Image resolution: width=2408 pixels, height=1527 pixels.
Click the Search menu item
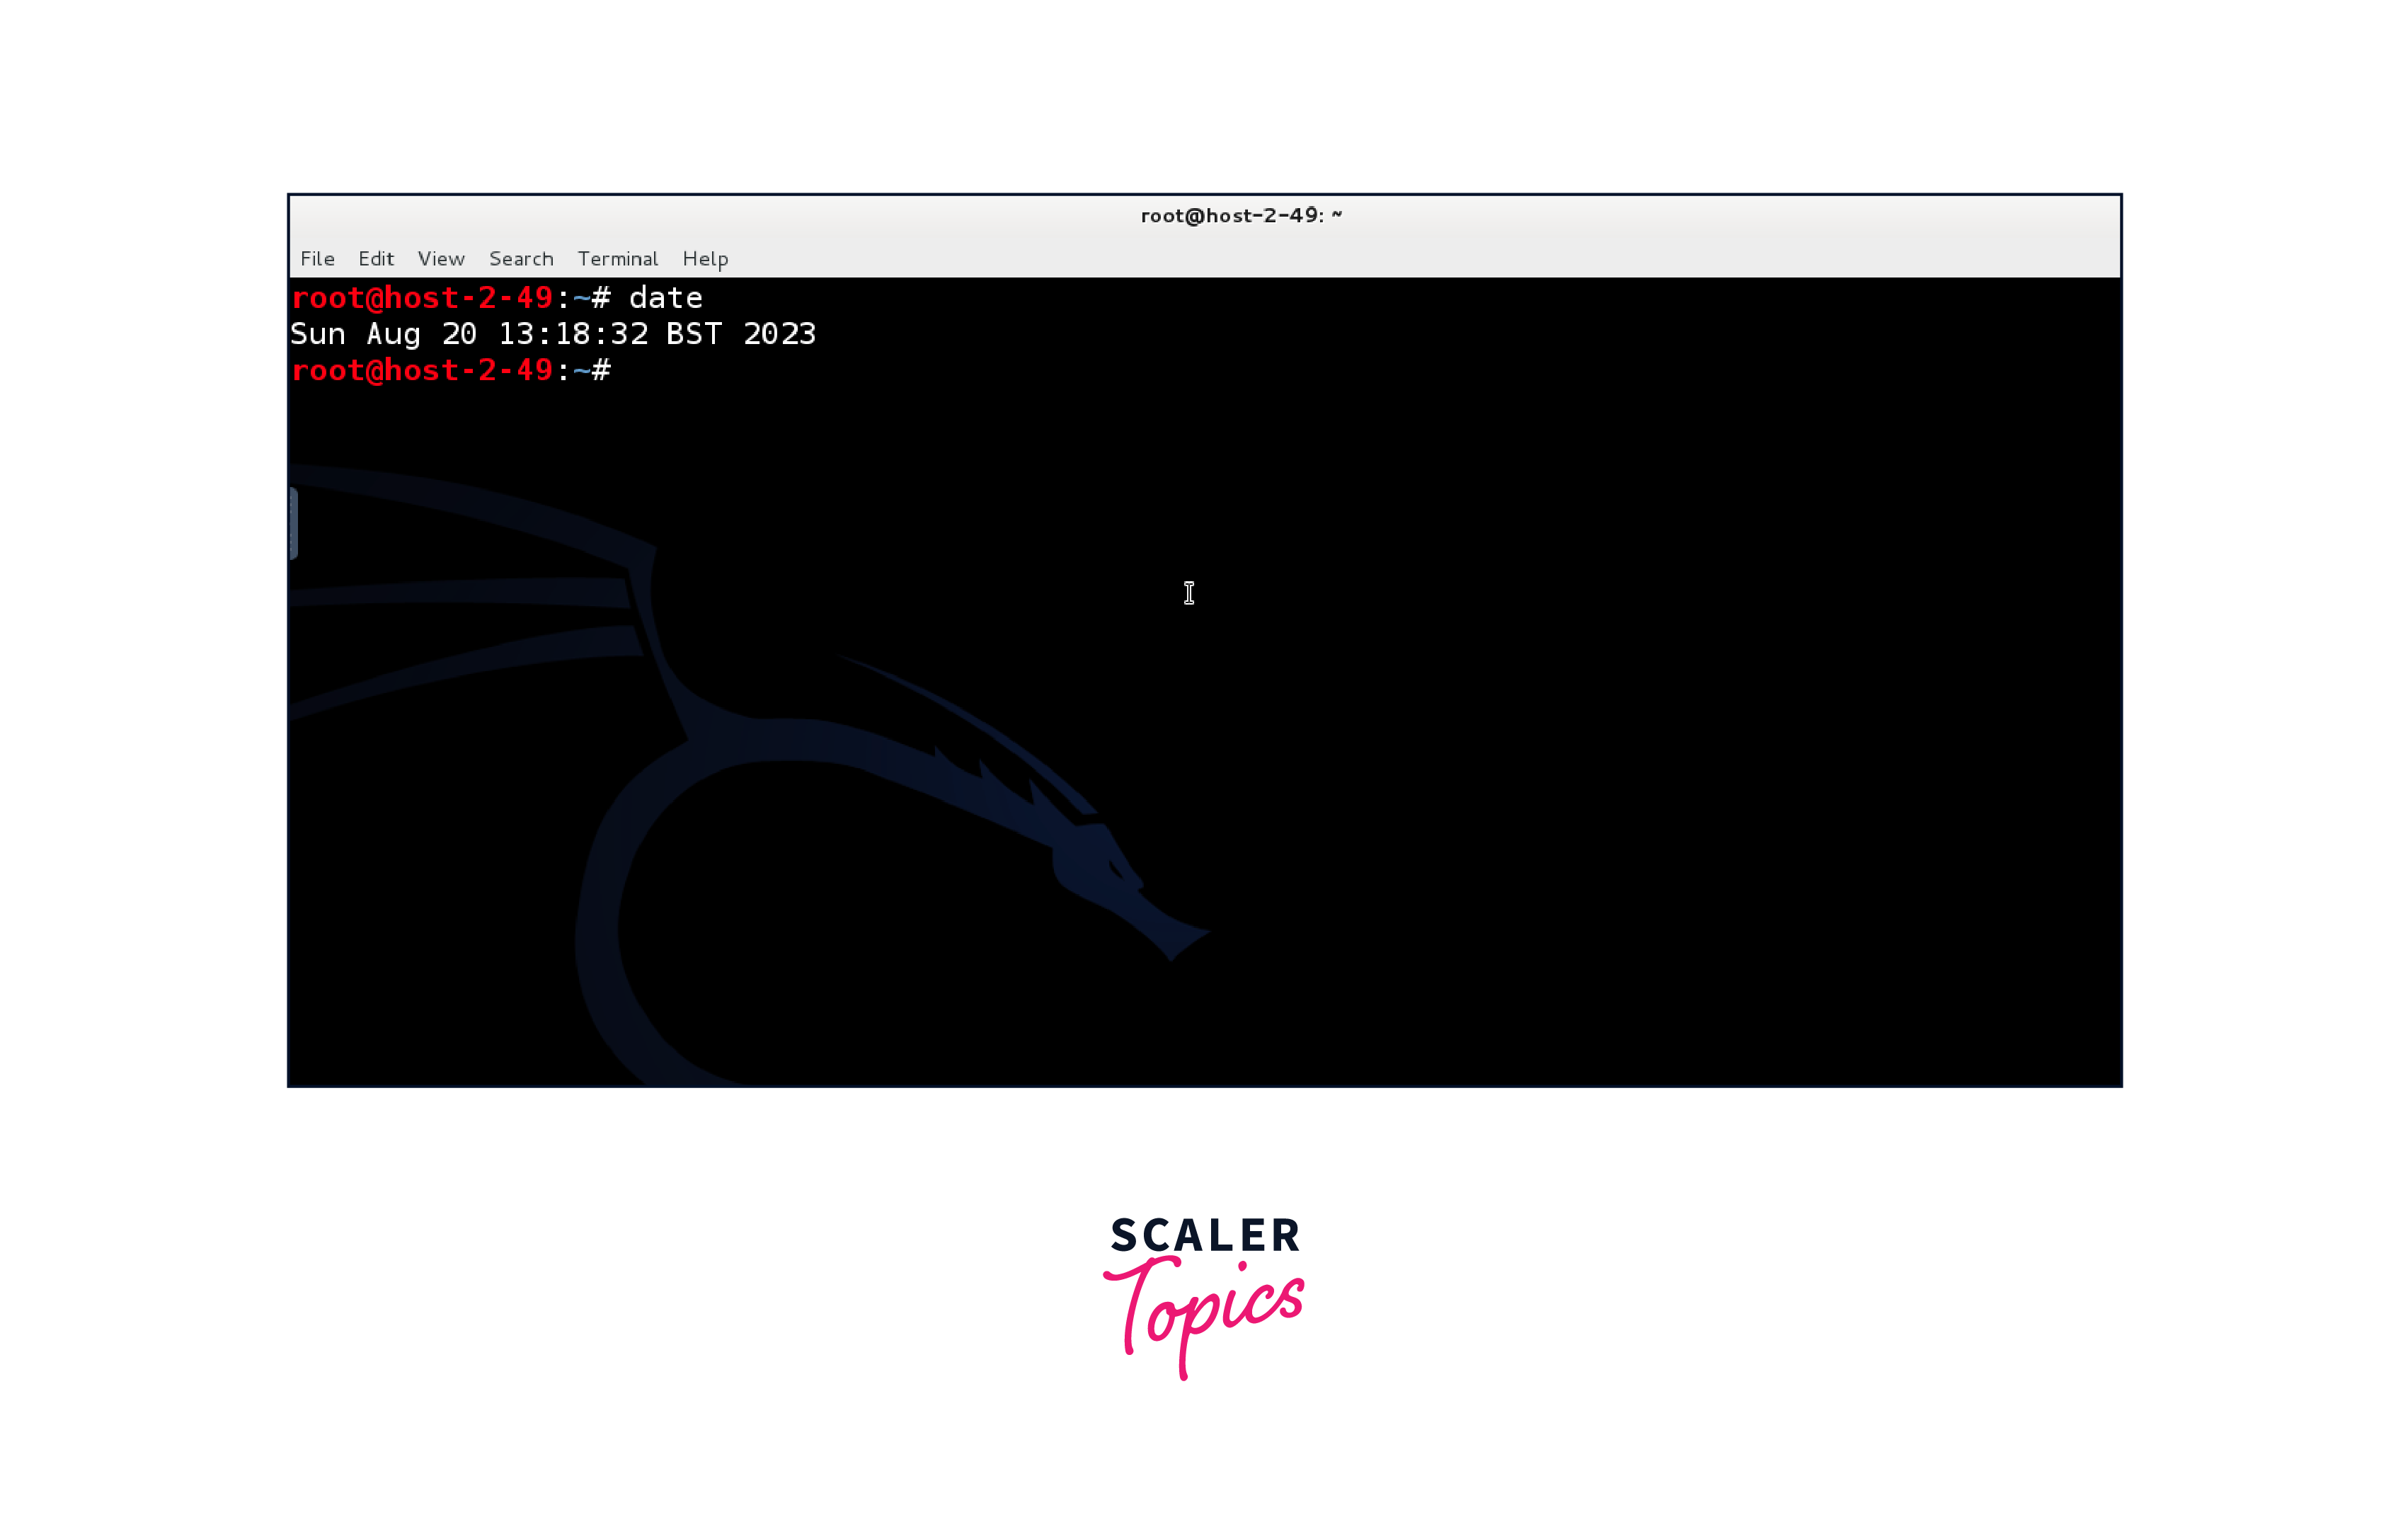521,258
